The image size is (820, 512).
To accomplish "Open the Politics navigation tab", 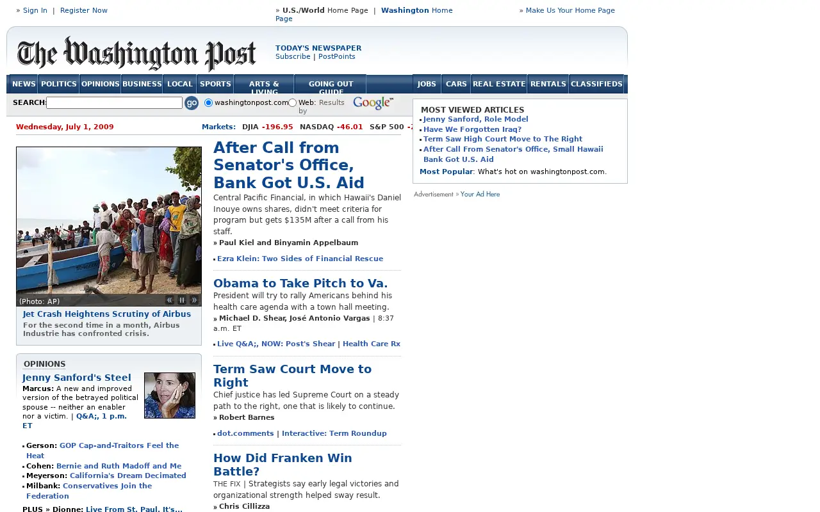I will point(59,84).
